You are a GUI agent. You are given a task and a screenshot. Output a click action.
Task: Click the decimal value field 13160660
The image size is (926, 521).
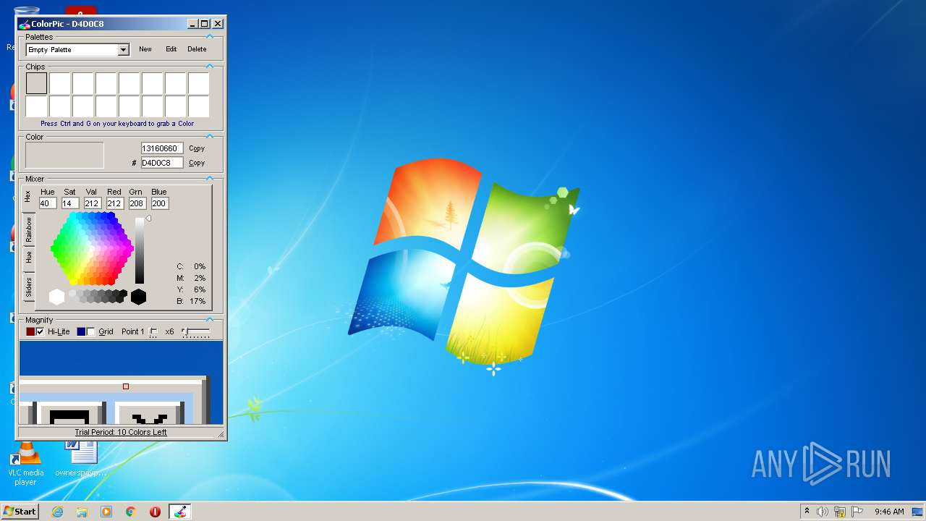click(161, 148)
